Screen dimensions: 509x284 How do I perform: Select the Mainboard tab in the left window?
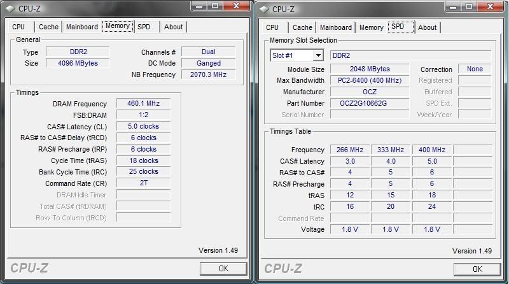[x=82, y=27]
